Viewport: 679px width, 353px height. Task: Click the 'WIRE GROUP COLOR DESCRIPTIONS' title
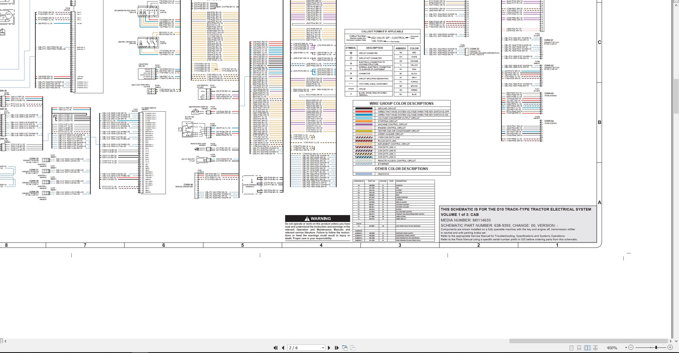tap(401, 103)
